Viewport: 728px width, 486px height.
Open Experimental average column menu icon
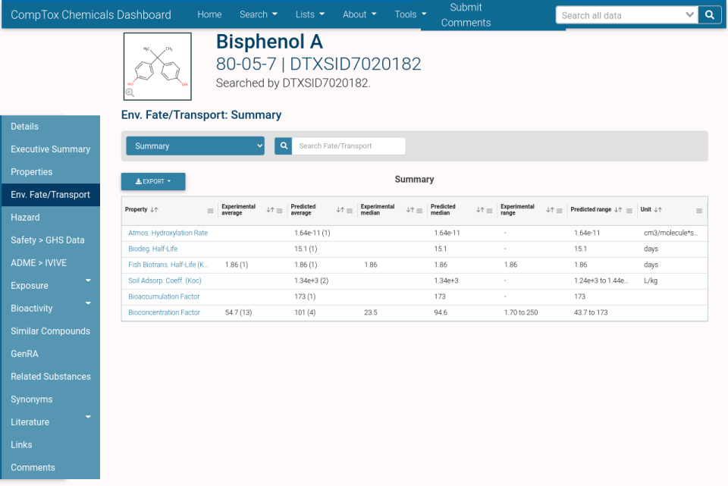pyautogui.click(x=280, y=211)
